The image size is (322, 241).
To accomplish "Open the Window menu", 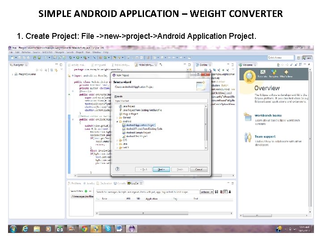I will [x=97, y=52].
